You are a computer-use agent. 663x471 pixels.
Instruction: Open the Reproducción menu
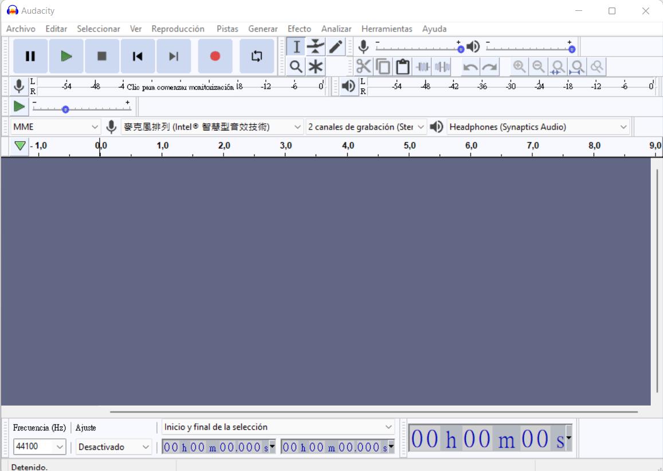point(178,29)
